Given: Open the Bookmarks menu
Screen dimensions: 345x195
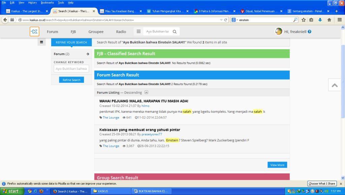Looking at the screenshot, I should [x=47, y=3].
